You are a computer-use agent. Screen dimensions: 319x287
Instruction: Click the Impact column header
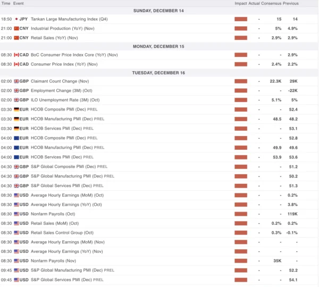(x=240, y=3)
